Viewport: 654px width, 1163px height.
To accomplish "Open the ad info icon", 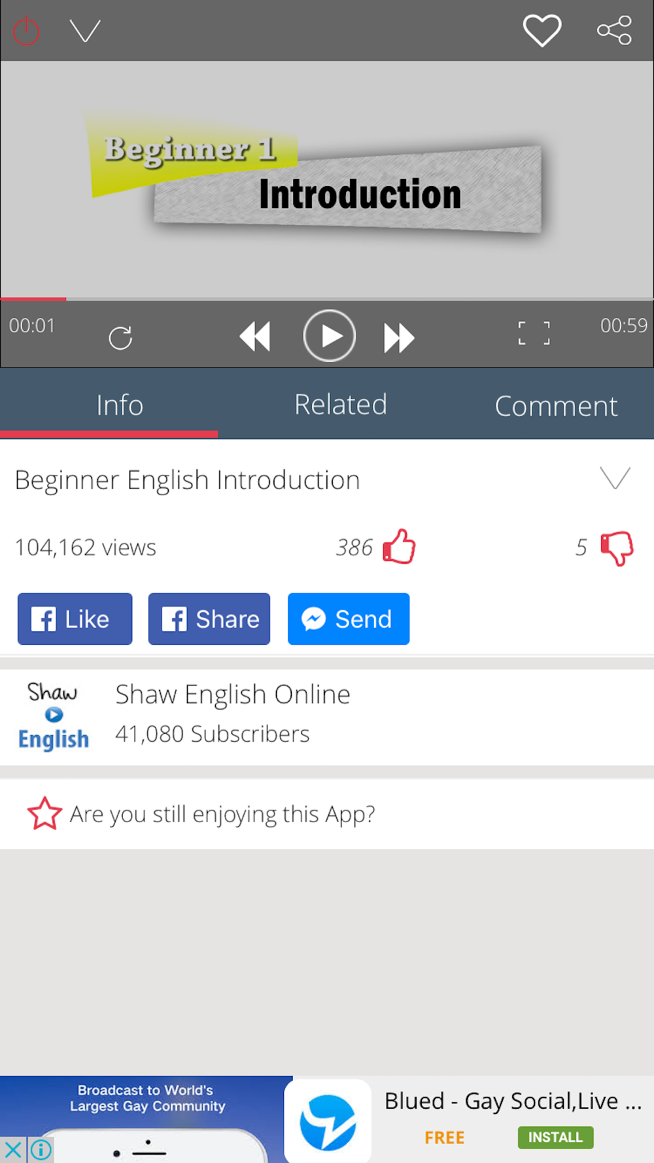I will (x=41, y=1149).
